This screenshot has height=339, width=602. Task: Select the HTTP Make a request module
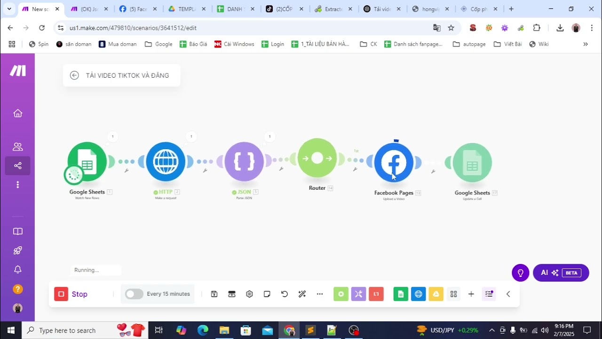[x=166, y=161]
